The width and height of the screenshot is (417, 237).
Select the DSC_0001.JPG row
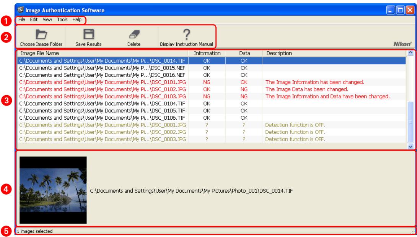click(x=212, y=125)
